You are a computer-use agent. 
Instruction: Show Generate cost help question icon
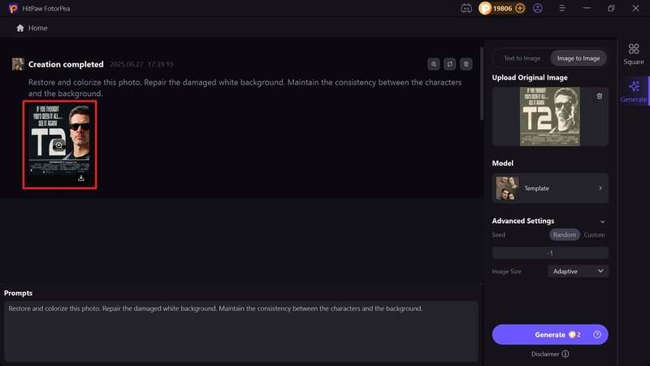pos(597,334)
